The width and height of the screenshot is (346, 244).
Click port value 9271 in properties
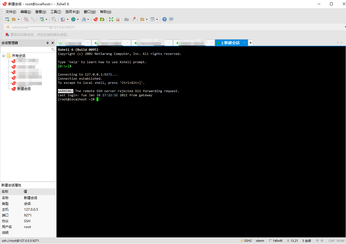coord(28,215)
